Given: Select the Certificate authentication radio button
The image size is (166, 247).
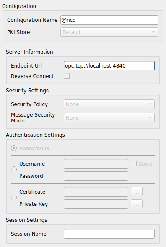Looking at the screenshot, I should tap(14, 198).
